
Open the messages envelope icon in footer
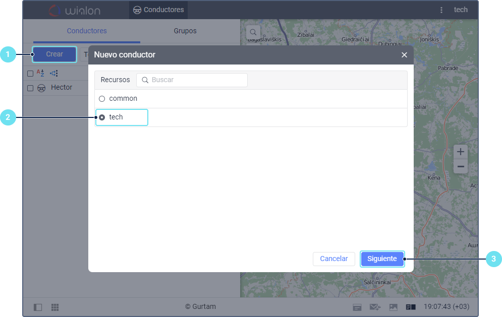pos(375,307)
